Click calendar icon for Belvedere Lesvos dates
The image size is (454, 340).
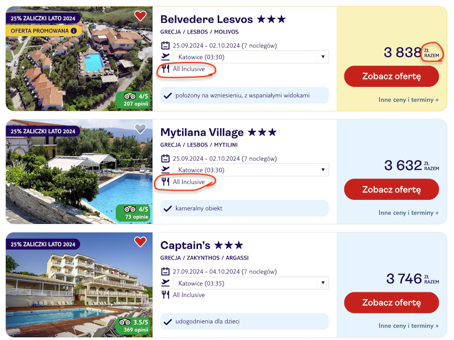coord(165,45)
